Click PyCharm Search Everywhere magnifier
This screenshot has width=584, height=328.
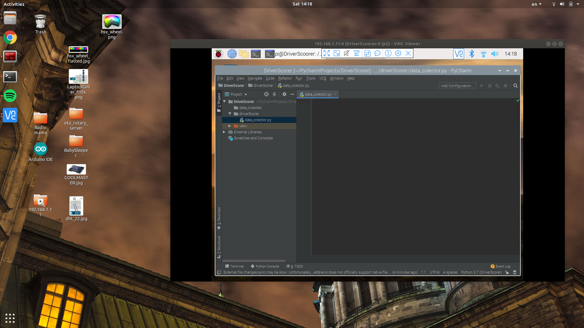516,86
